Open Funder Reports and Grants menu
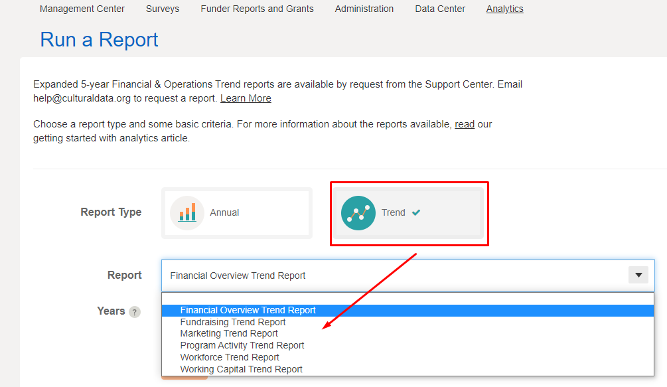The image size is (667, 387). click(257, 9)
